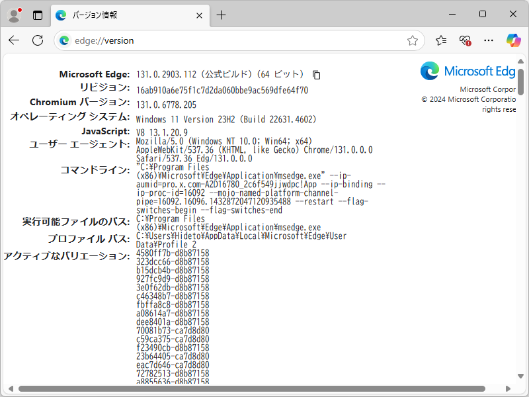529x397 pixels.
Task: Close the バージョン情報 tab
Action: pyautogui.click(x=199, y=15)
